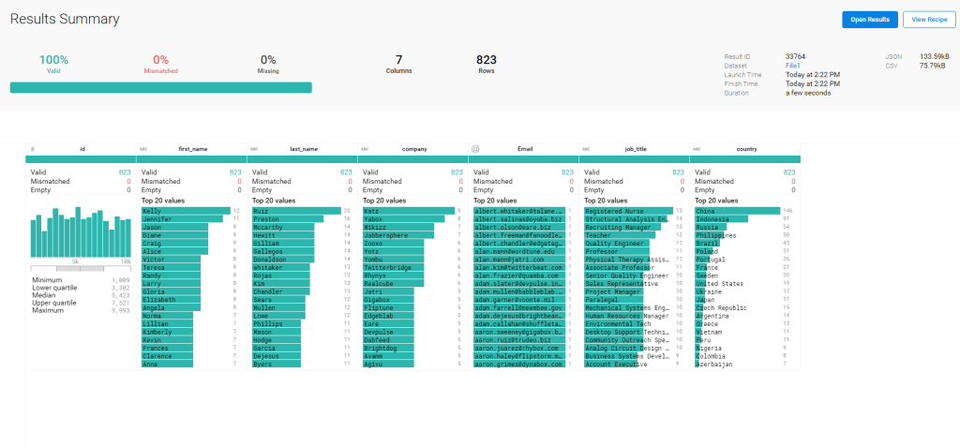Click the ABC type icon beside country
960x447 pixels.
697,148
